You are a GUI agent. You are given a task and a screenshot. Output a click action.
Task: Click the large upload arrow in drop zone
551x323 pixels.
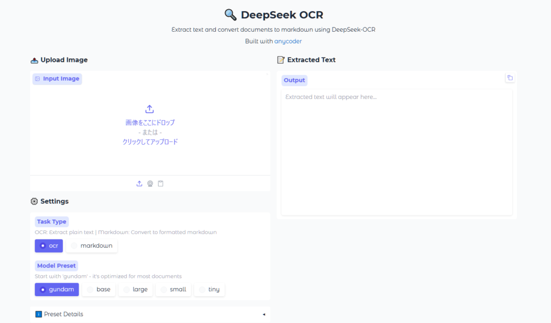(x=150, y=109)
